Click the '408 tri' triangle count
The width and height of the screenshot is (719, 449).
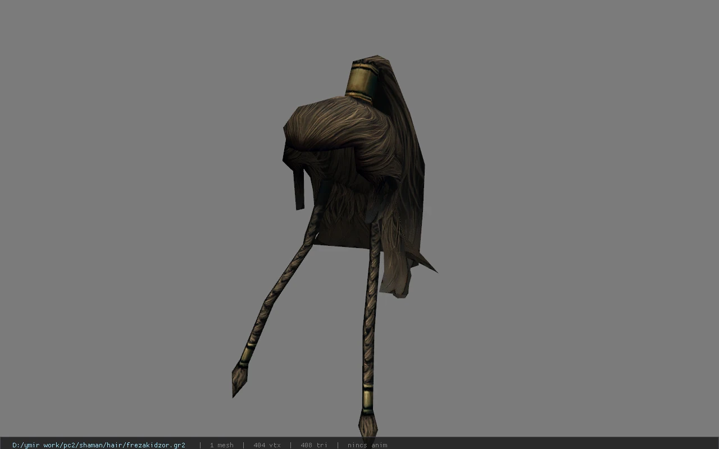tap(313, 445)
